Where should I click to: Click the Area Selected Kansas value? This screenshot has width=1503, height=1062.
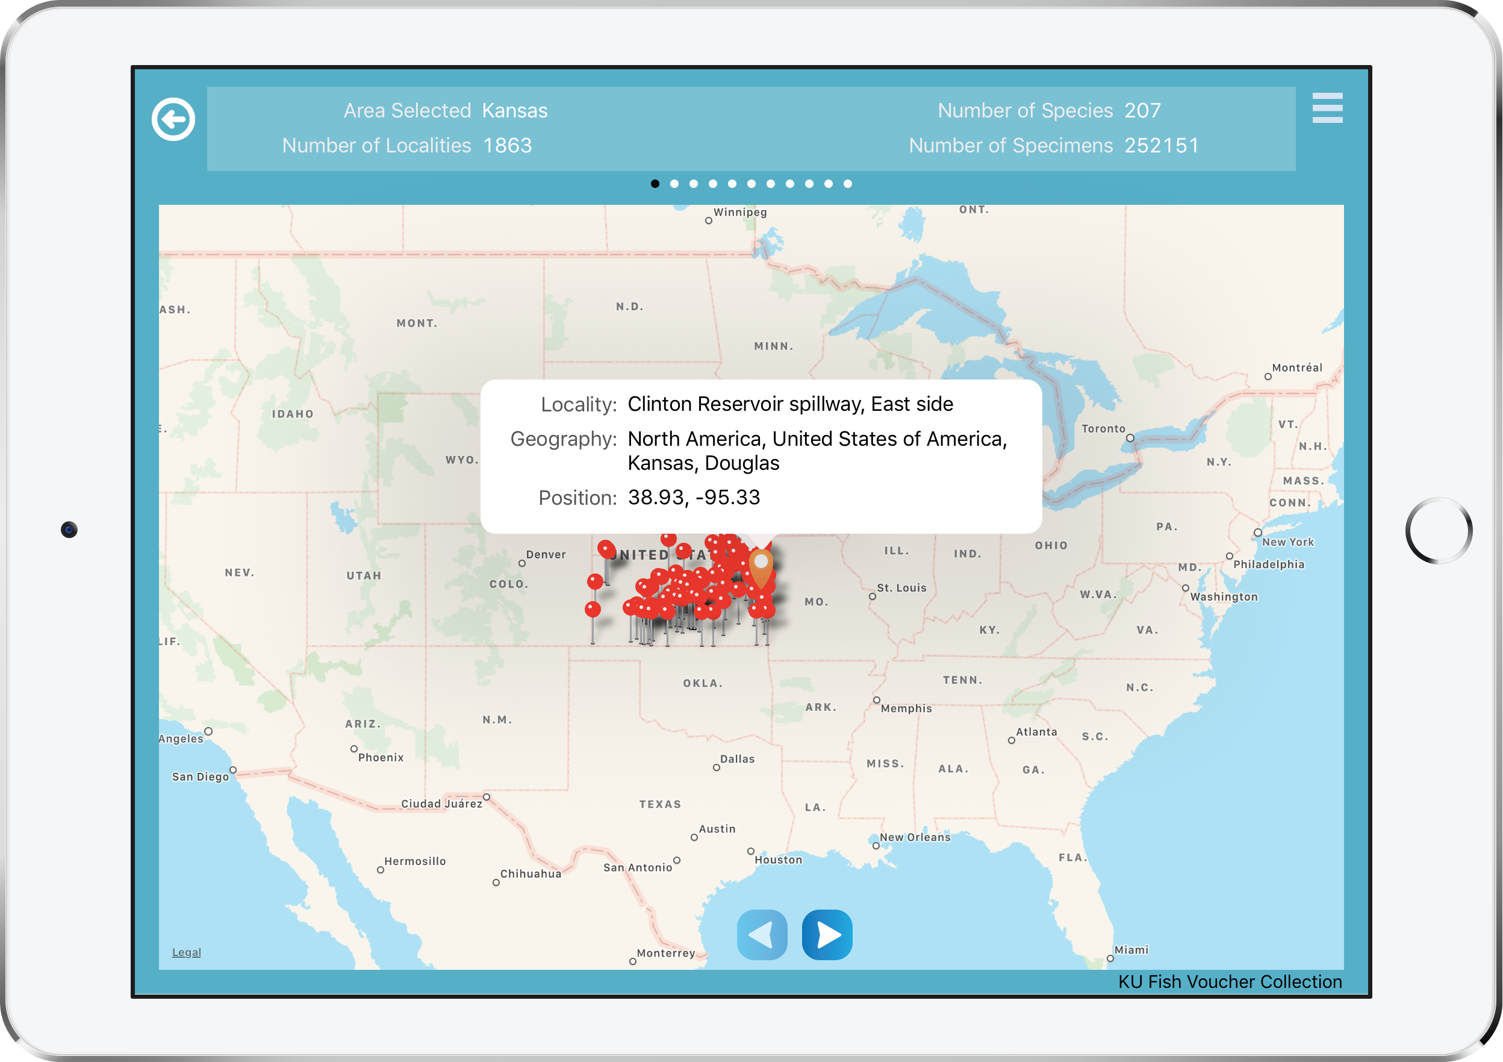point(514,111)
